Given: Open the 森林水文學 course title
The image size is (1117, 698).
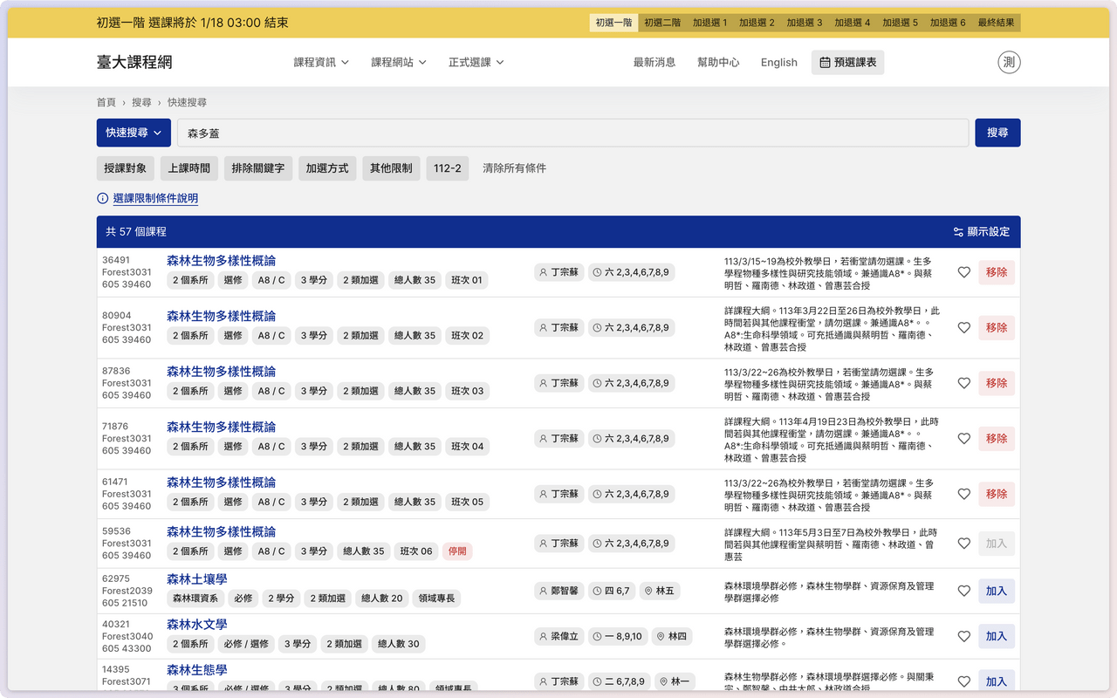Looking at the screenshot, I should (x=197, y=624).
